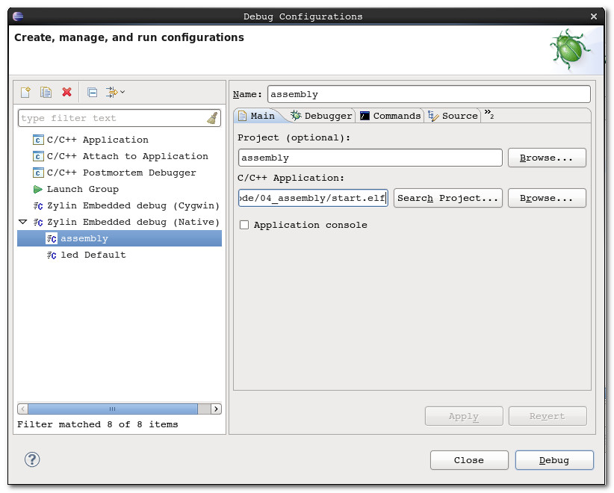Collapse all configurations in tree
The width and height of the screenshot is (614, 493).
coord(93,93)
